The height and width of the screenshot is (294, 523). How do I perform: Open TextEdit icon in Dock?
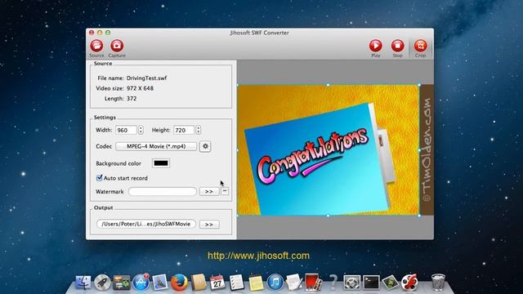(294, 283)
